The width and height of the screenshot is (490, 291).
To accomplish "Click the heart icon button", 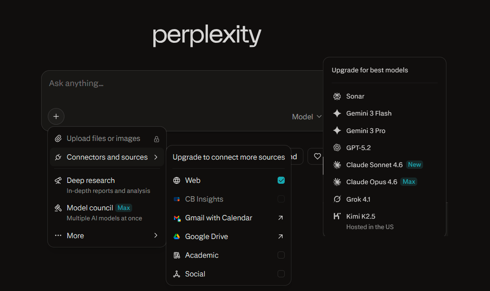I will [317, 156].
